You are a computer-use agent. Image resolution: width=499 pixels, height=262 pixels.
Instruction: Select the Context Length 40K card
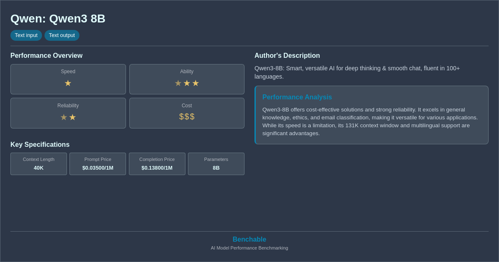coord(39,164)
